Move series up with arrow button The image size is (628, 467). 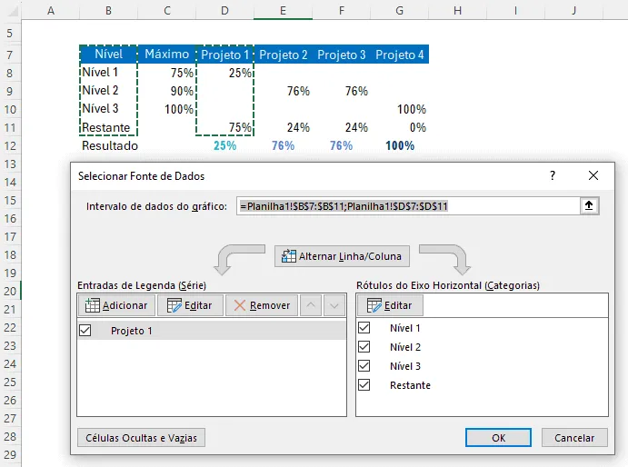[x=311, y=305]
